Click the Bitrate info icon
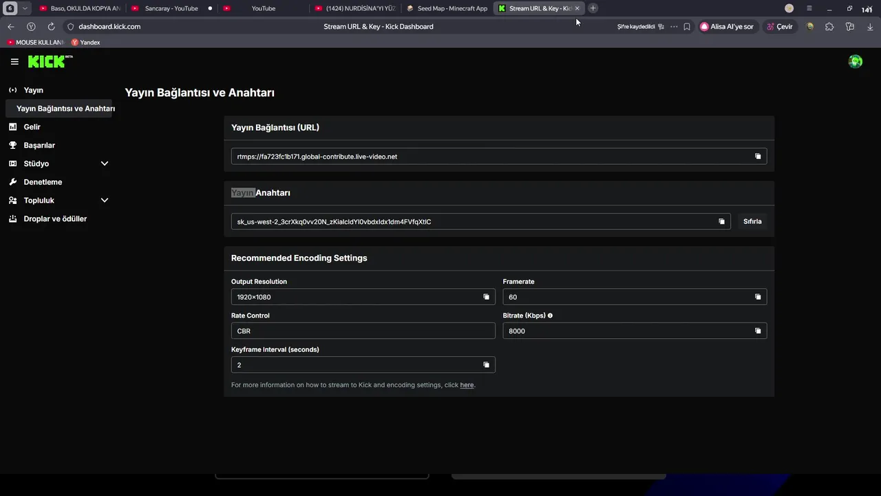 [x=550, y=316]
